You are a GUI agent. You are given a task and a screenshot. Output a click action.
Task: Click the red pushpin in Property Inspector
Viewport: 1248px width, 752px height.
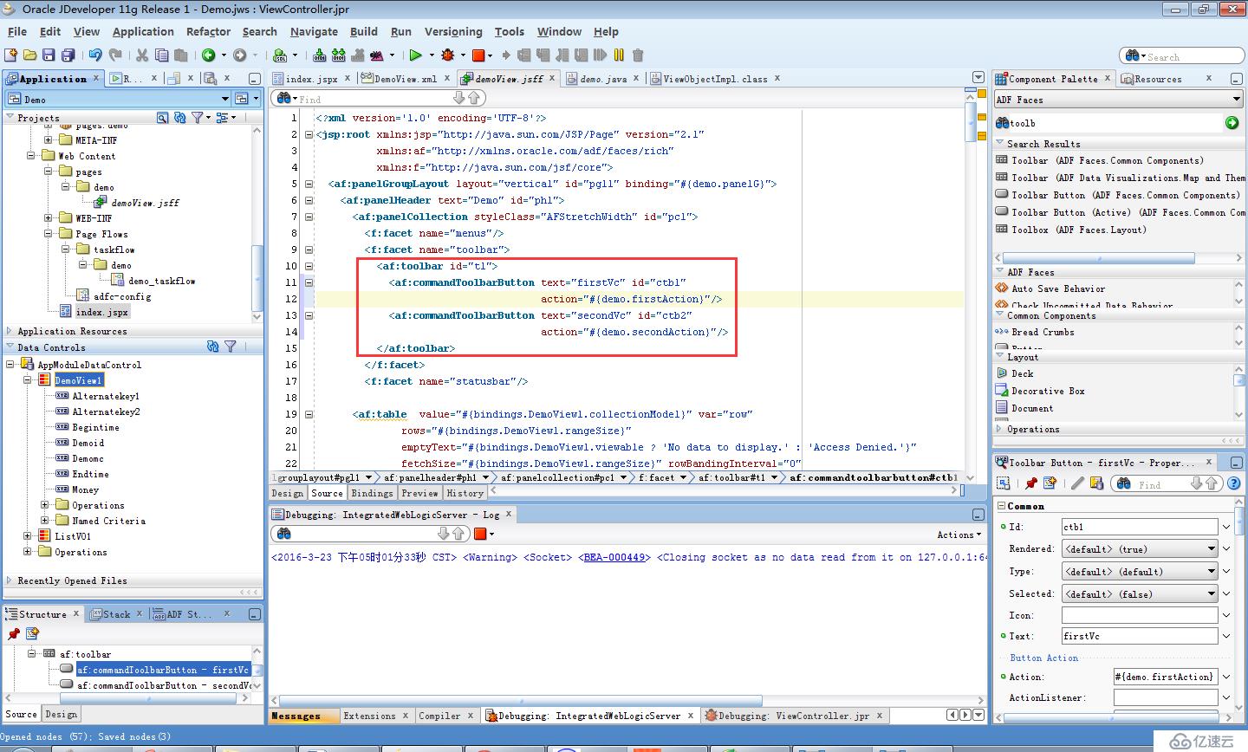(1031, 483)
